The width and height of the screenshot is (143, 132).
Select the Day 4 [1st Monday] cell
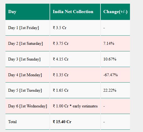(x=27, y=75)
